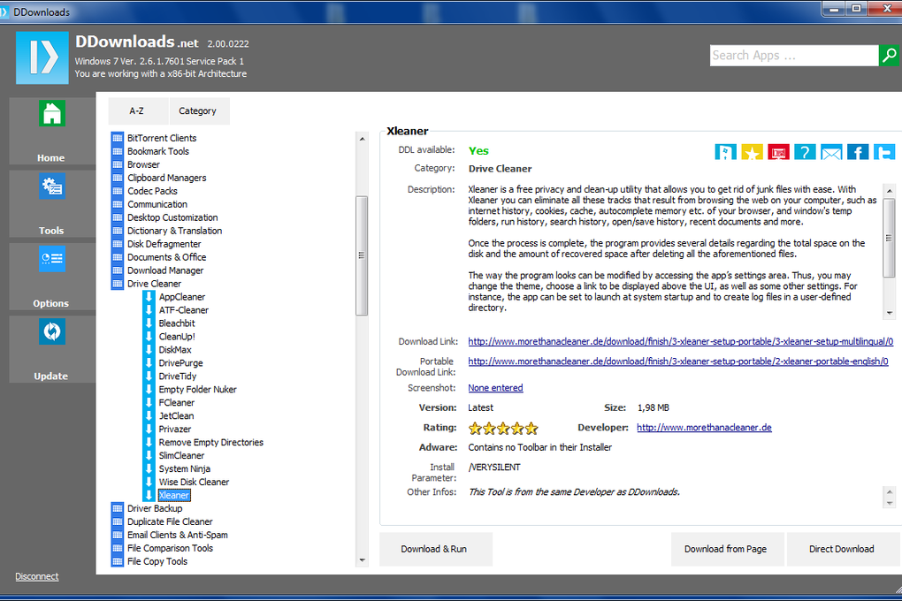Click the Other Infos scroll up arrow

(890, 492)
